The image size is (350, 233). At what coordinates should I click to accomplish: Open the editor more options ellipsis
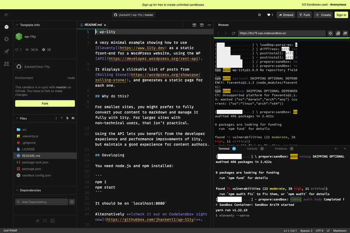click(x=210, y=25)
